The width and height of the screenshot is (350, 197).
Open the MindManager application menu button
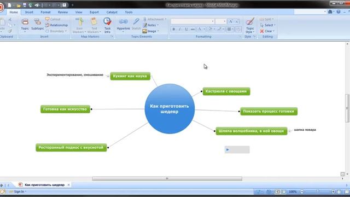tap(1, 7)
